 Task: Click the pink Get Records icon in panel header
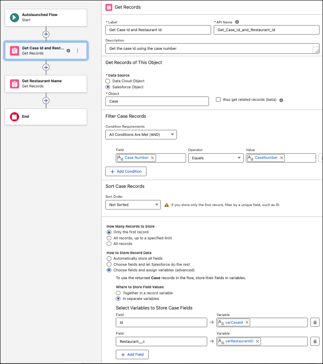108,7
